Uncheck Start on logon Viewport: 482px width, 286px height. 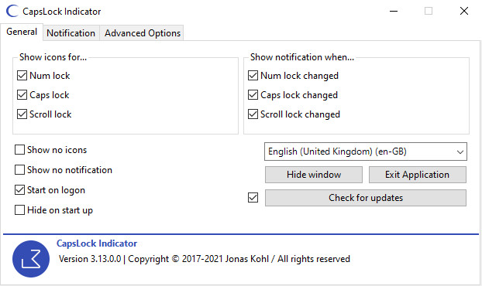(x=19, y=189)
